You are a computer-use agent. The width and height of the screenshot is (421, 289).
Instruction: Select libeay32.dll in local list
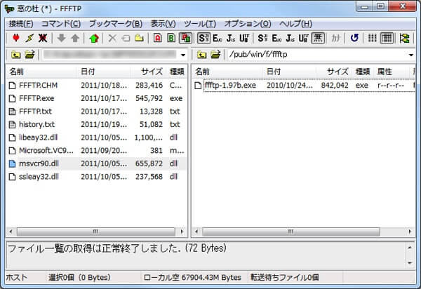[96, 137]
